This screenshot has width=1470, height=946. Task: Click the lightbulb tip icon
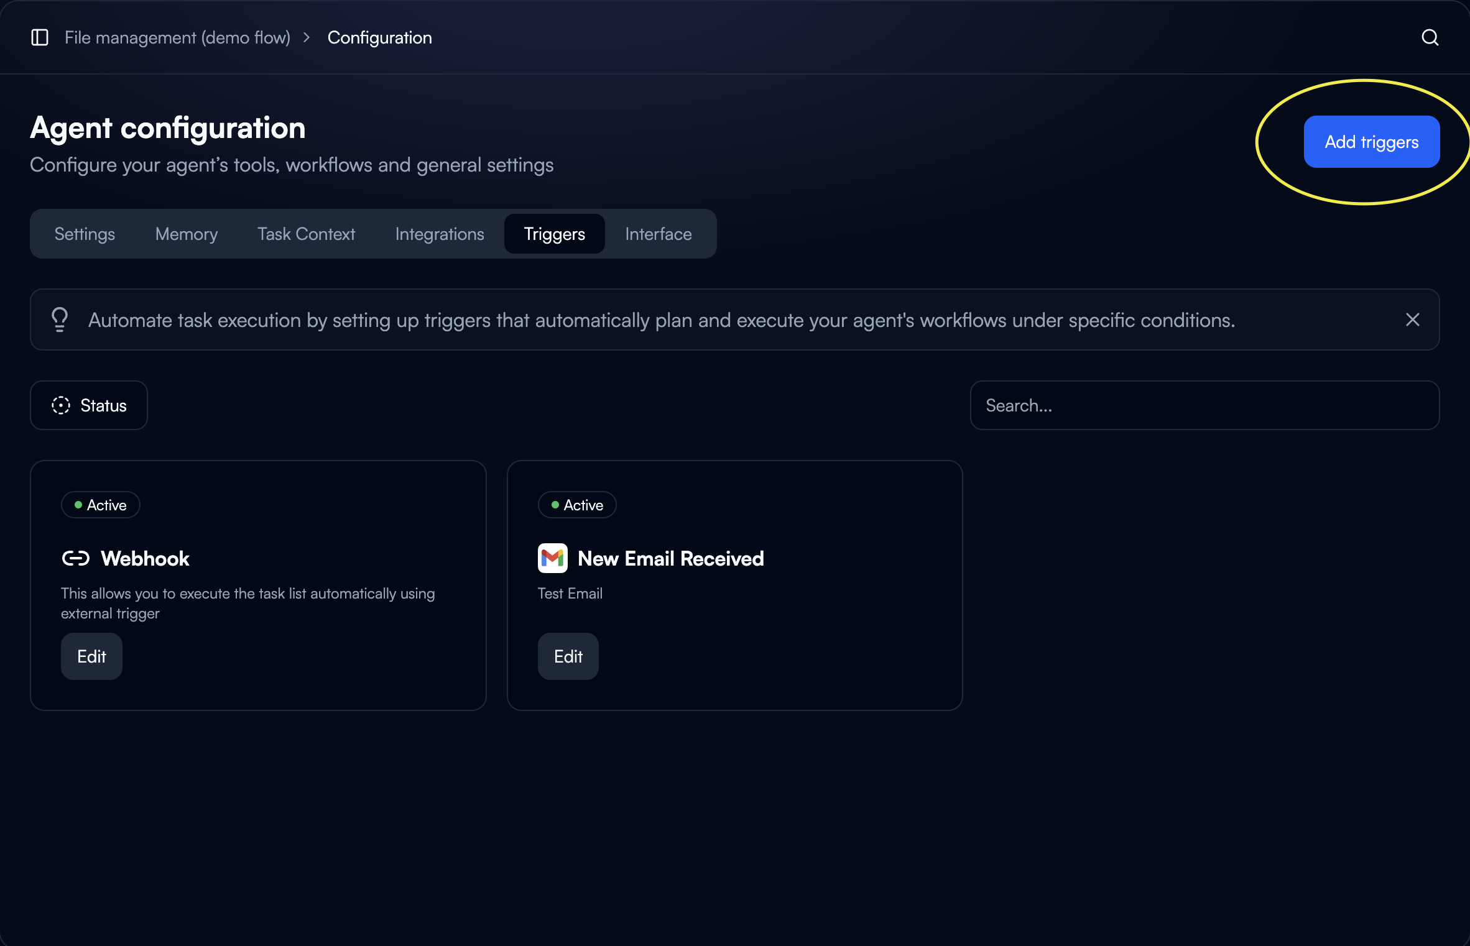coord(60,319)
